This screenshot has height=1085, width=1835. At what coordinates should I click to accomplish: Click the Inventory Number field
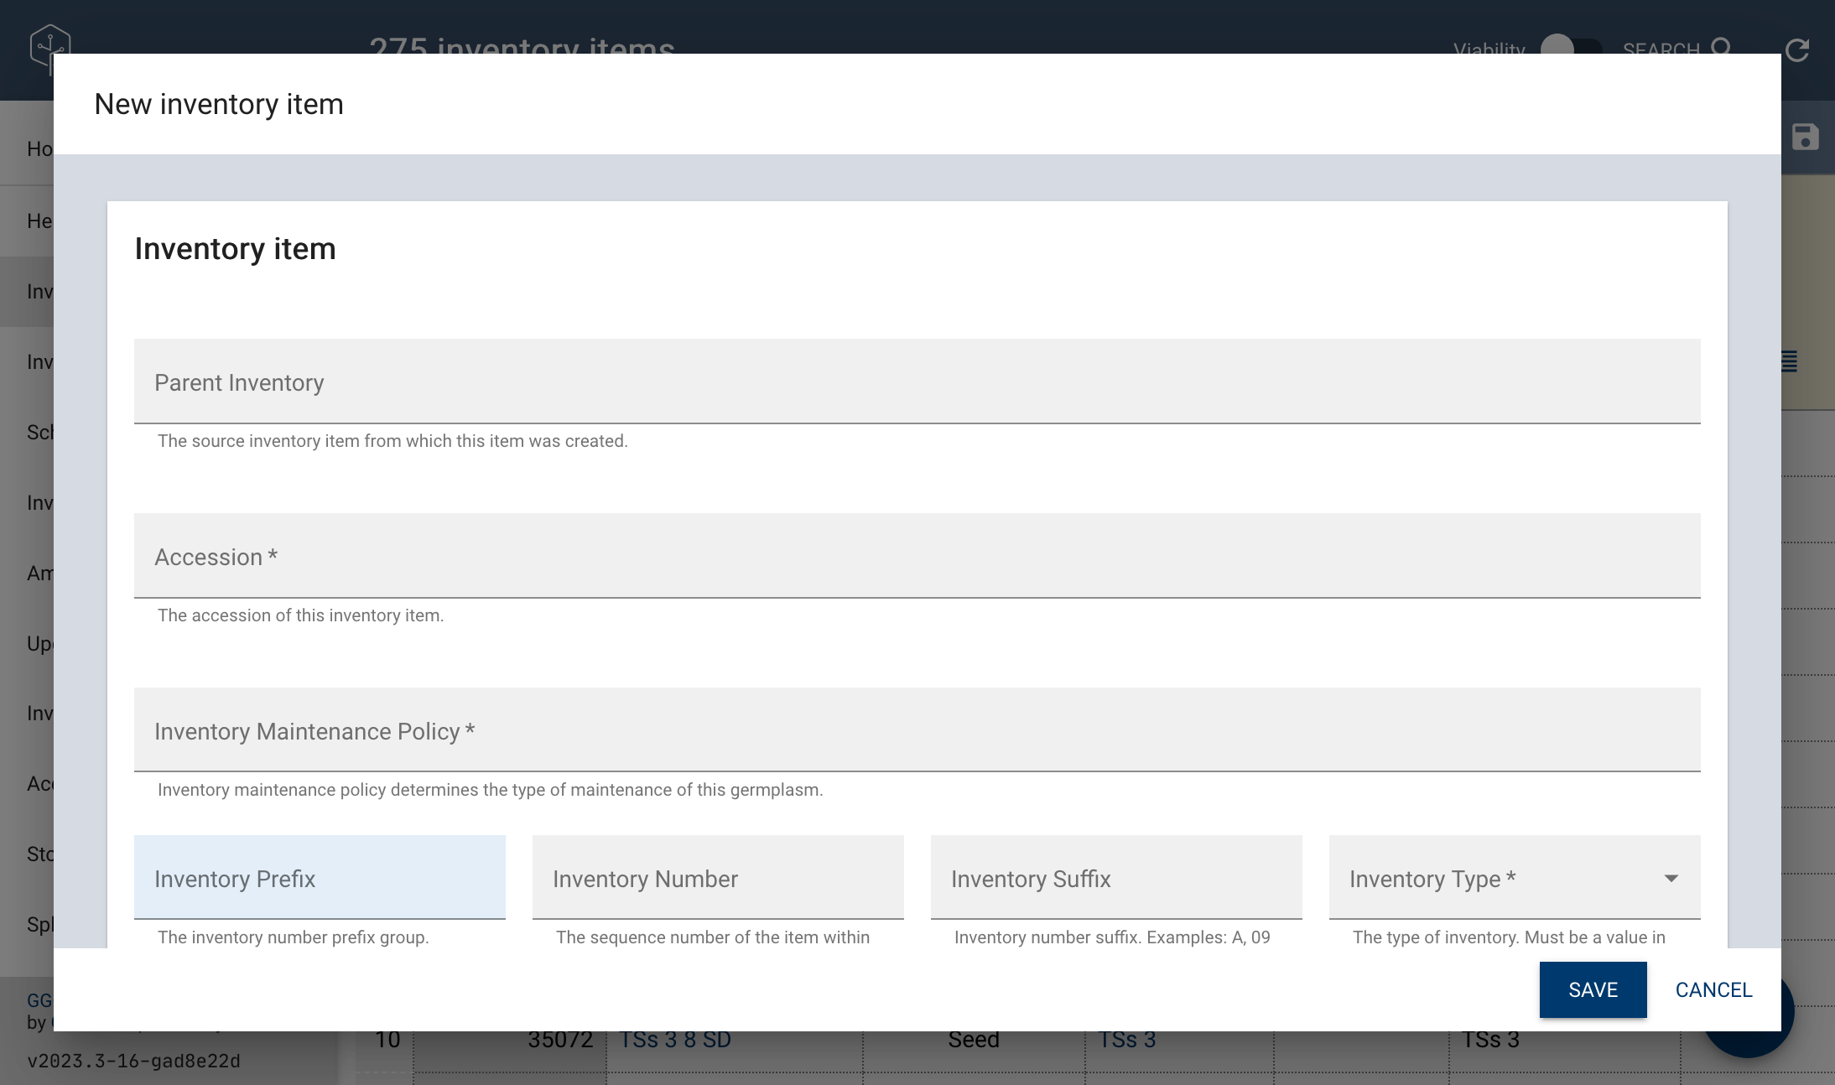click(x=718, y=877)
